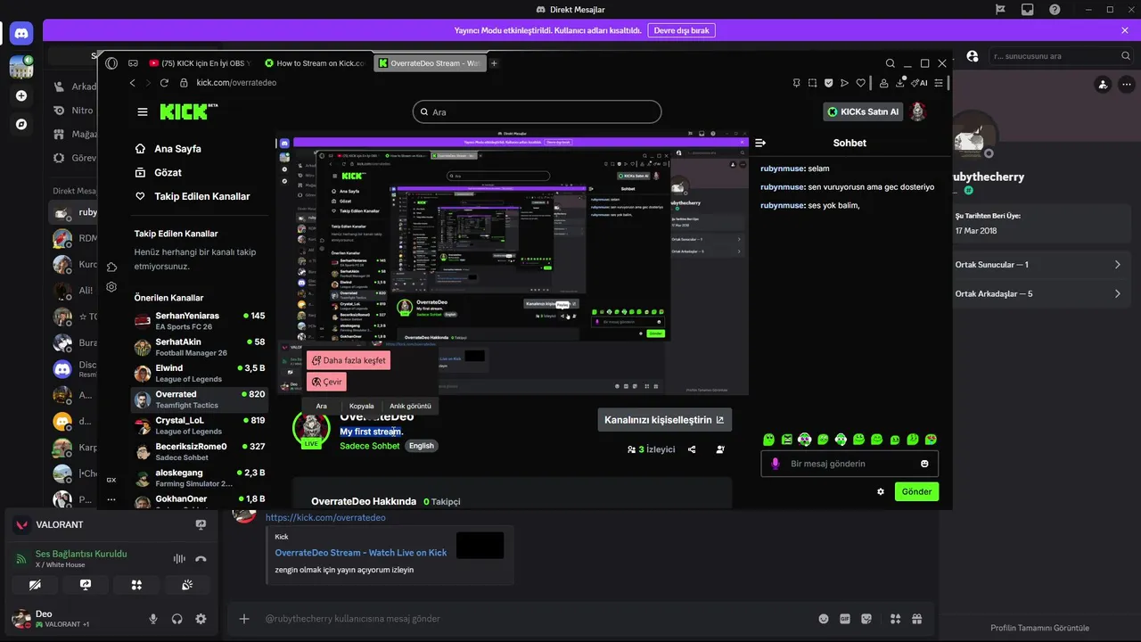
Task: Open Takip Edilen Kanallar in Kick sidebar
Action: [193, 196]
